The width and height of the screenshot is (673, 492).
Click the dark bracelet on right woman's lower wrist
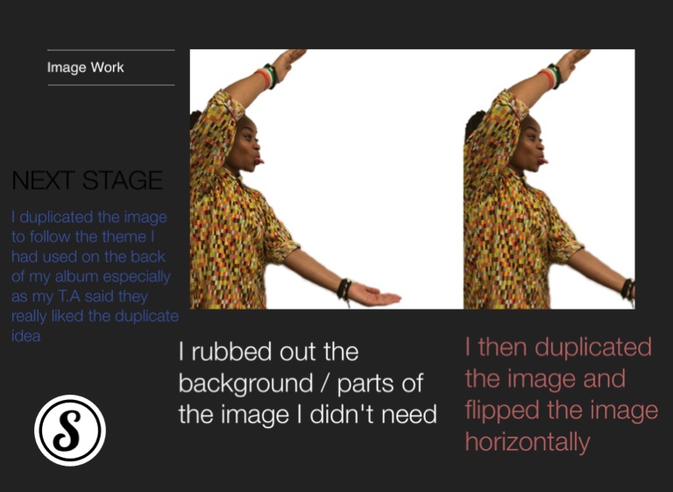[627, 289]
